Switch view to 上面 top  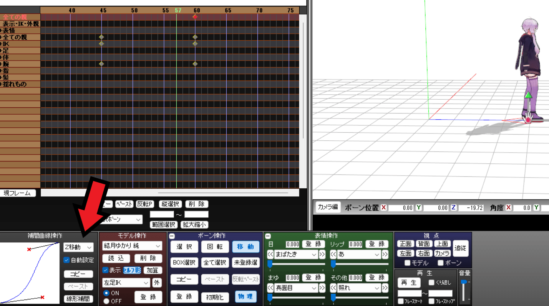(x=442, y=244)
